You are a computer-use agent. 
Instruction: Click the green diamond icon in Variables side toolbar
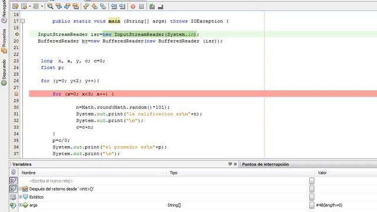(14, 206)
